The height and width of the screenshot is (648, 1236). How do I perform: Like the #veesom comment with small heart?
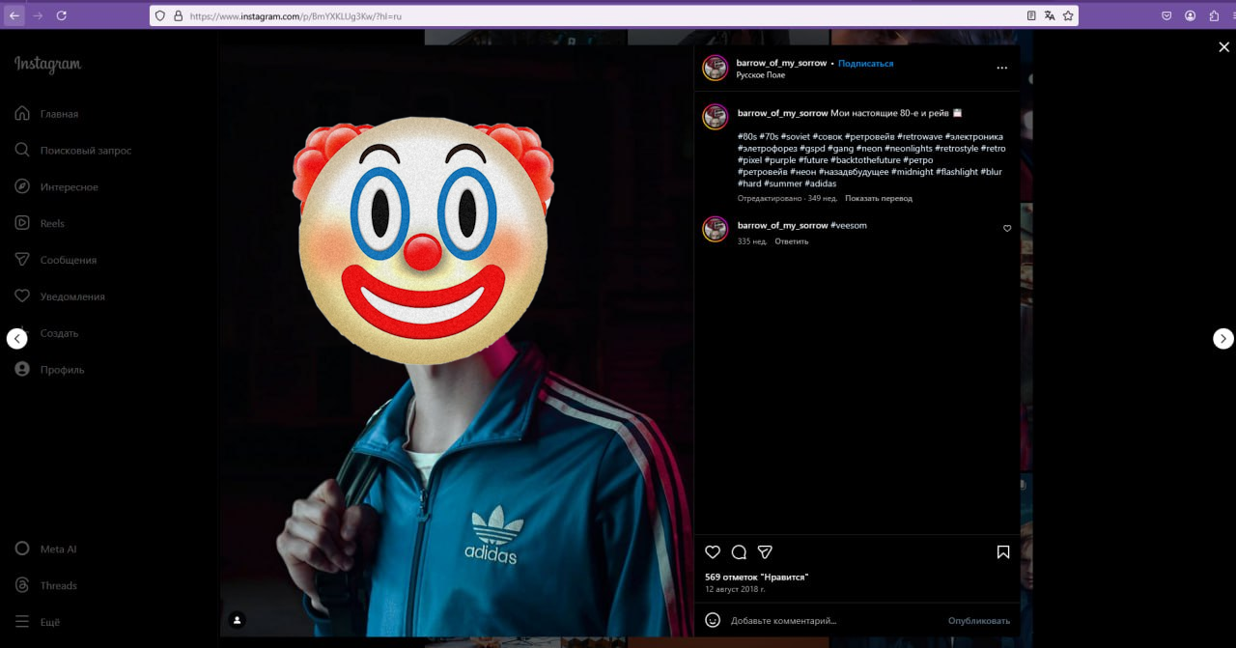(1007, 229)
